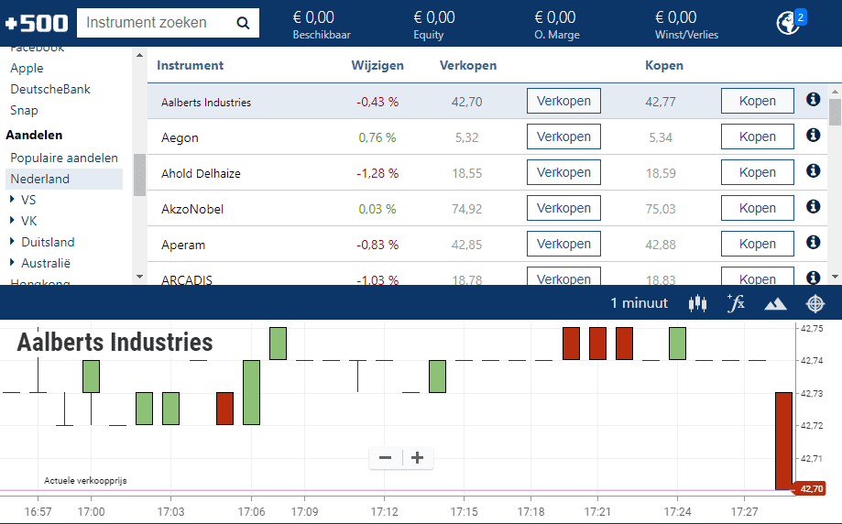Expand the Duitsland category

pyautogui.click(x=12, y=242)
